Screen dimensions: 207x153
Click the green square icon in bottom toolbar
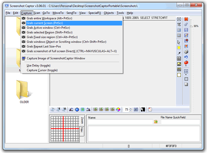(82, 110)
